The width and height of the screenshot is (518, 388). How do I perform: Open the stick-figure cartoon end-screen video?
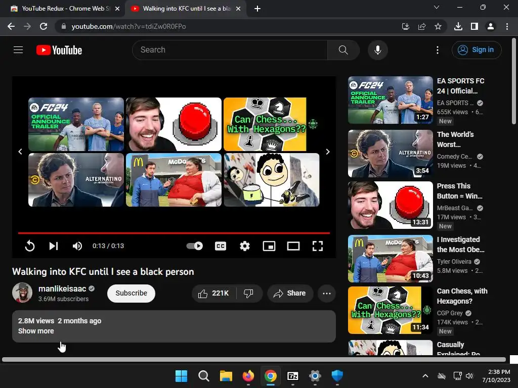pyautogui.click(x=272, y=180)
